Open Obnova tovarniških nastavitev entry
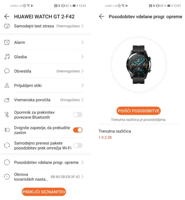The width and height of the screenshot is (185, 200). pos(44,177)
